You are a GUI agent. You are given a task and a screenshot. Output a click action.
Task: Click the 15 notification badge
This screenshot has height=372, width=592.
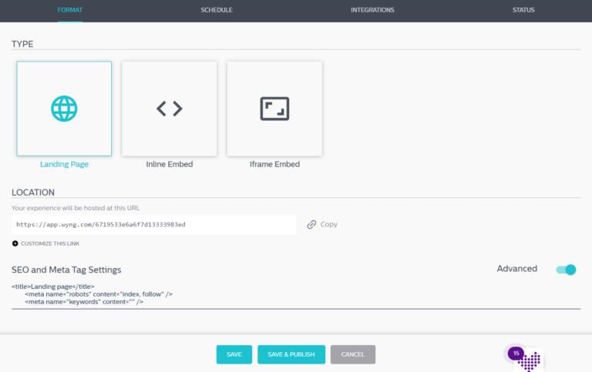[x=516, y=354]
